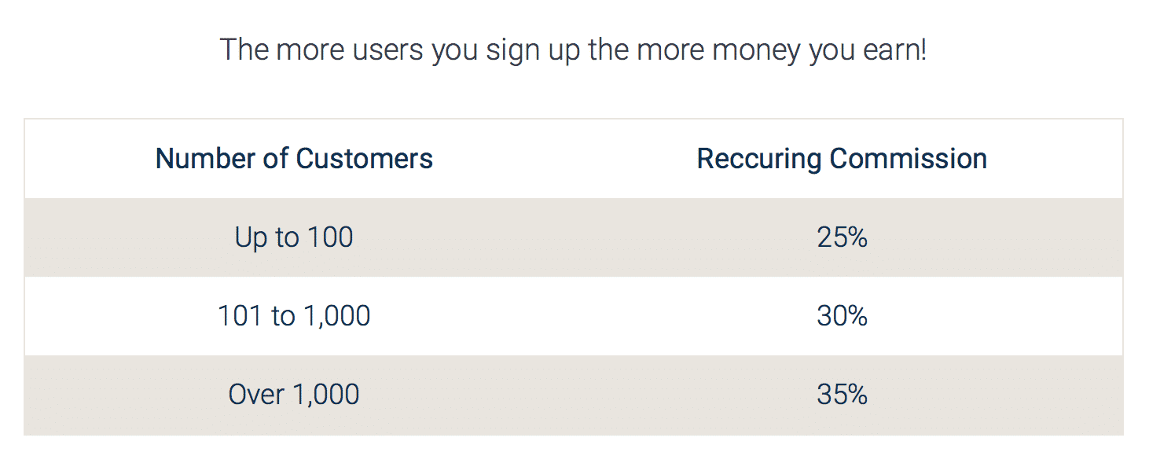Select the 'Reccuring Commission' column header
Image resolution: width=1149 pixels, height=467 pixels.
point(842,159)
